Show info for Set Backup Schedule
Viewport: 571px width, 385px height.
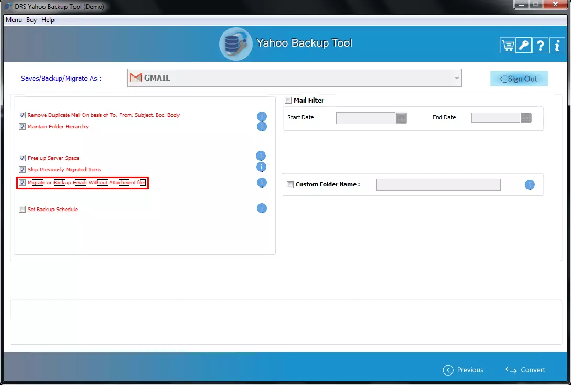[262, 208]
